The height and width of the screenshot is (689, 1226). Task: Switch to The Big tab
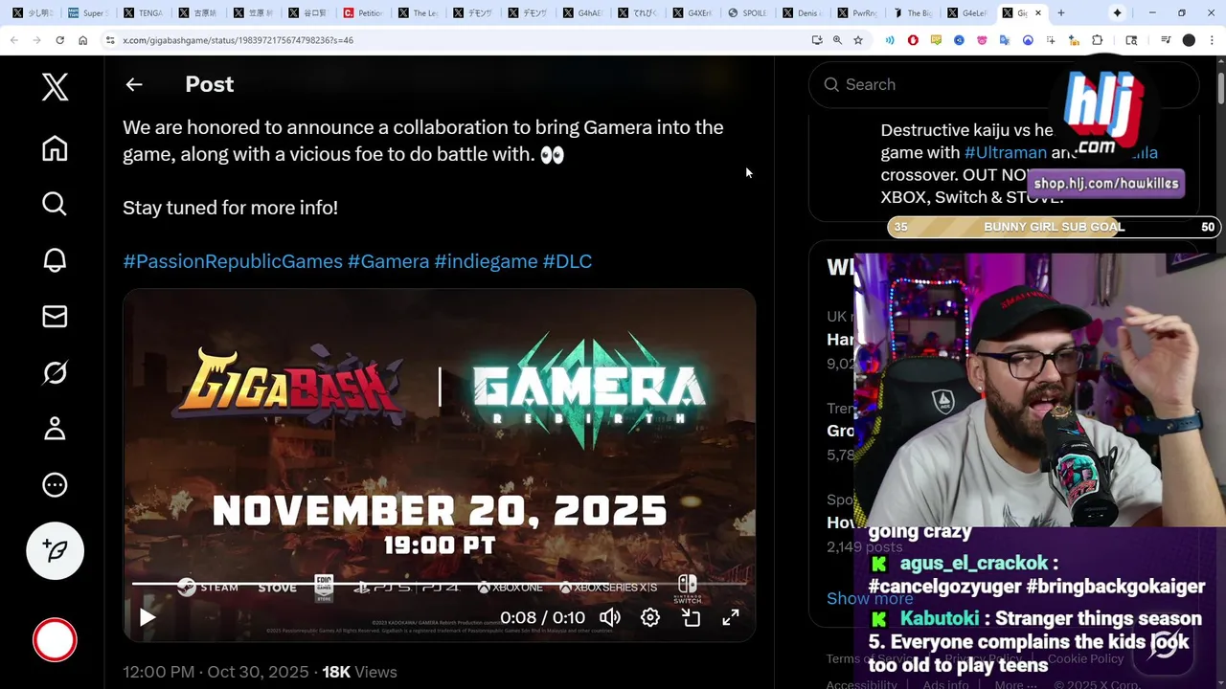914,13
